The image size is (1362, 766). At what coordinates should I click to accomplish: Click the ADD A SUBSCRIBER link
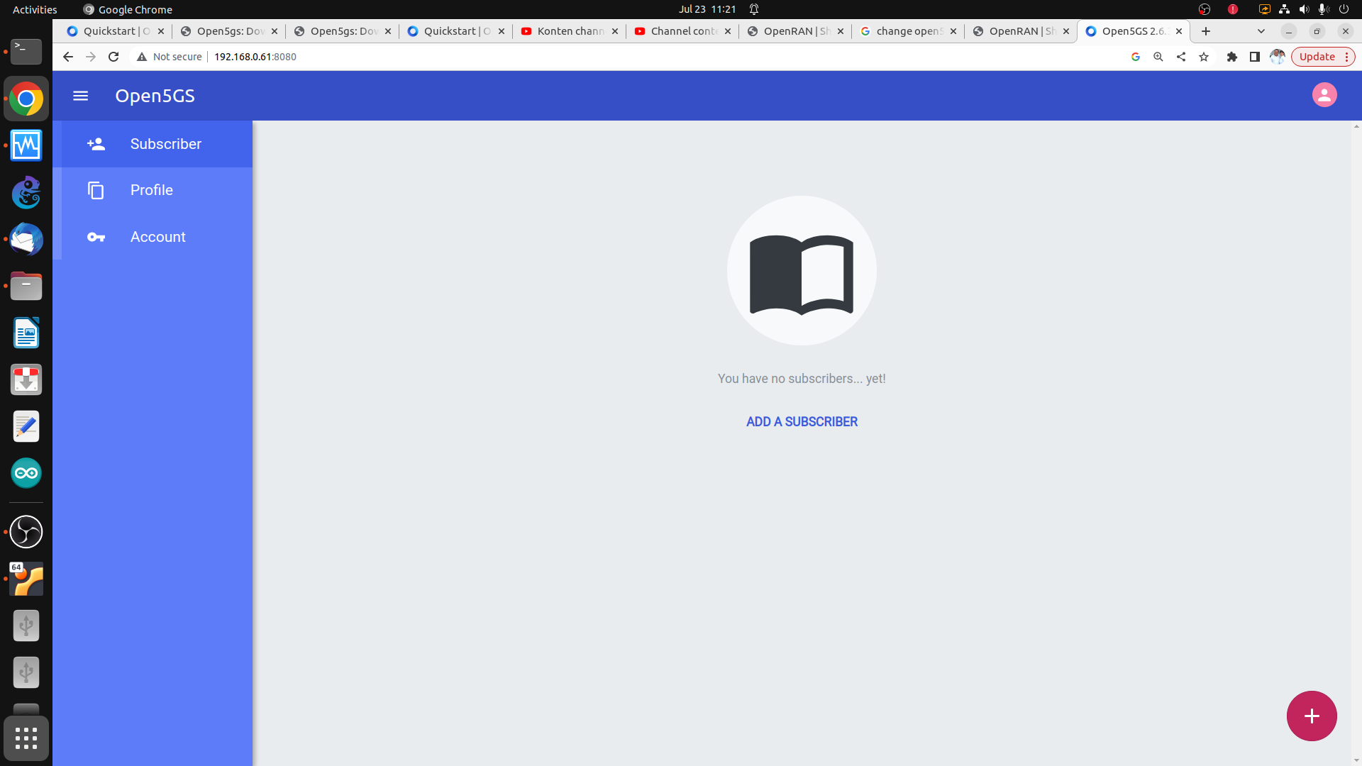pyautogui.click(x=802, y=421)
